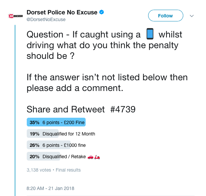The height and width of the screenshot is (196, 206).
Task: Click the Share and Retweet text
Action: point(66,109)
